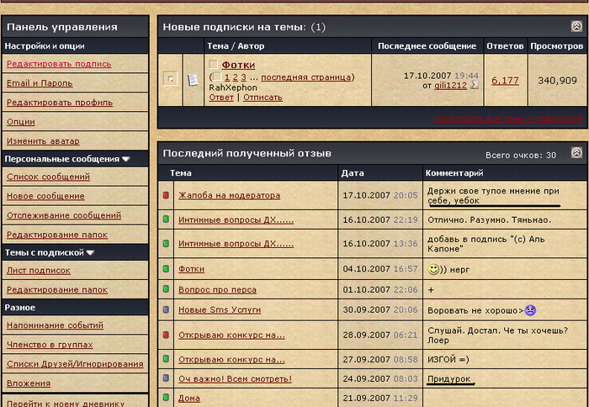Collapse the 'Темы с подпиской' sidebar section

point(90,252)
